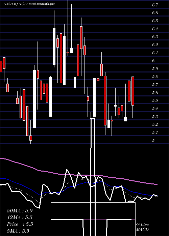Click the 6.5 price axis label
This screenshot has width=169, height=236.
[x=155, y=21]
